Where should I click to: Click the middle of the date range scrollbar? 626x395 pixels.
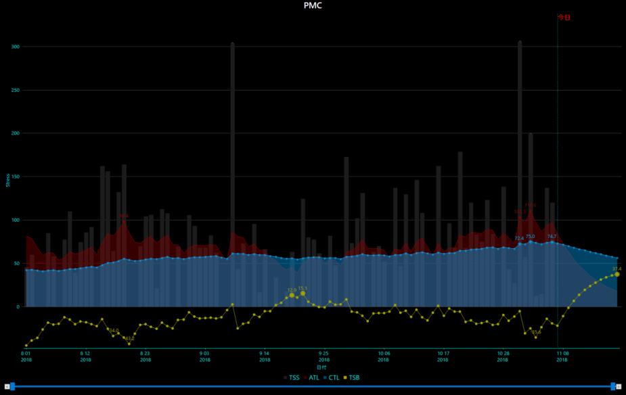[313, 386]
